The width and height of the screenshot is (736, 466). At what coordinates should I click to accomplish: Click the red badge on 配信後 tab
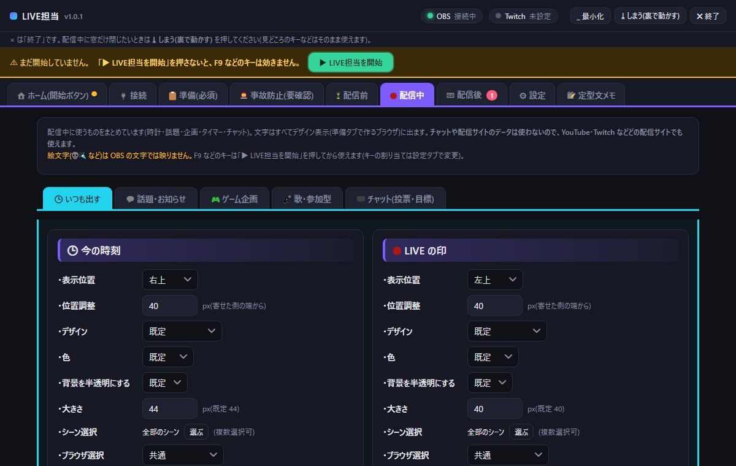point(492,95)
